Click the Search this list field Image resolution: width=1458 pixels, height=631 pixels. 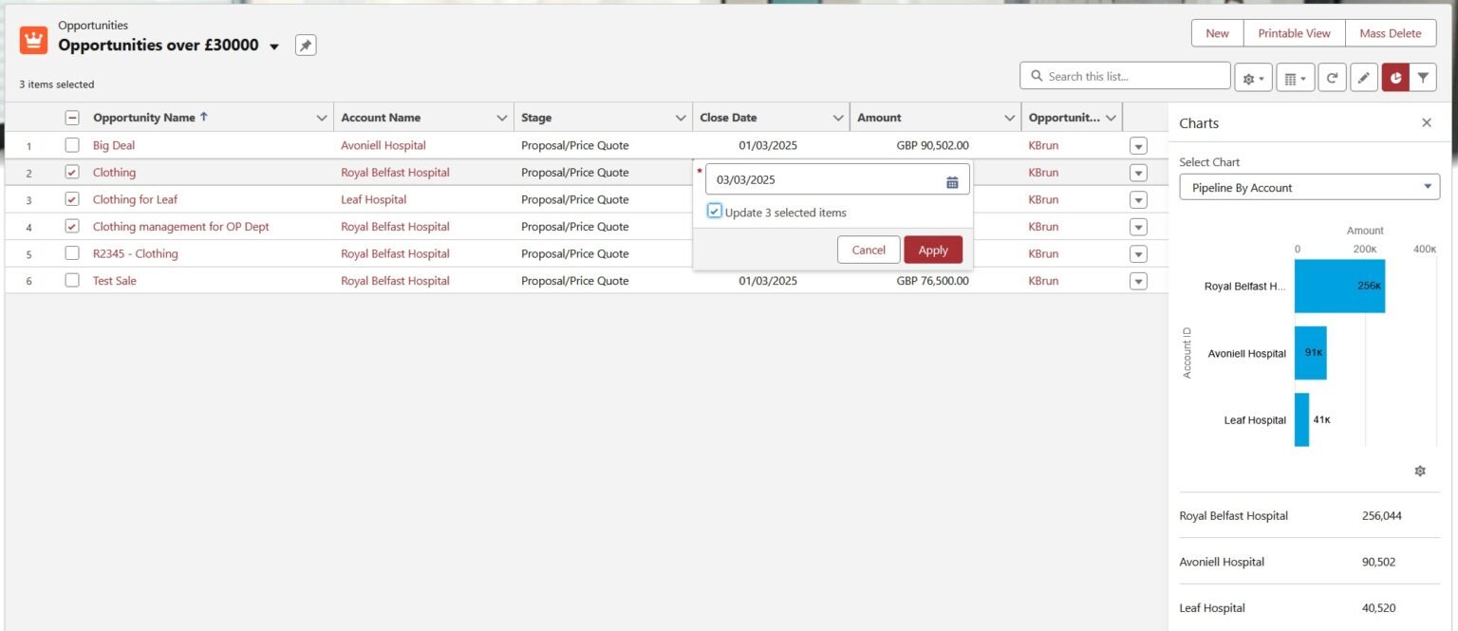click(1125, 75)
